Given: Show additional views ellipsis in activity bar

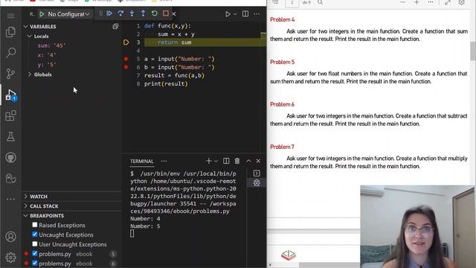Looking at the screenshot, I should point(10,200).
